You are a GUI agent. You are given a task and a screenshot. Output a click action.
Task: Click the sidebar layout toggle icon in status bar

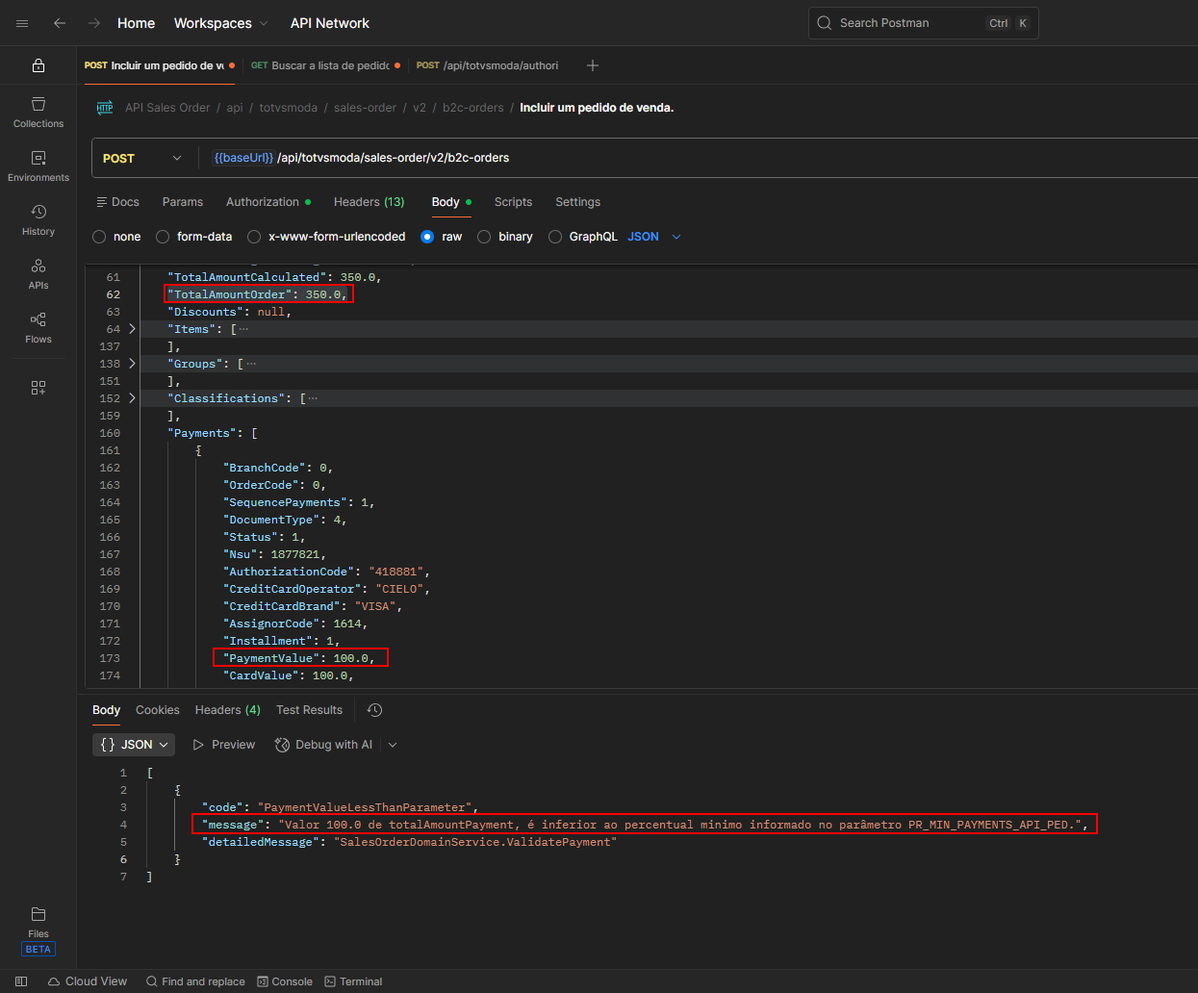click(21, 981)
